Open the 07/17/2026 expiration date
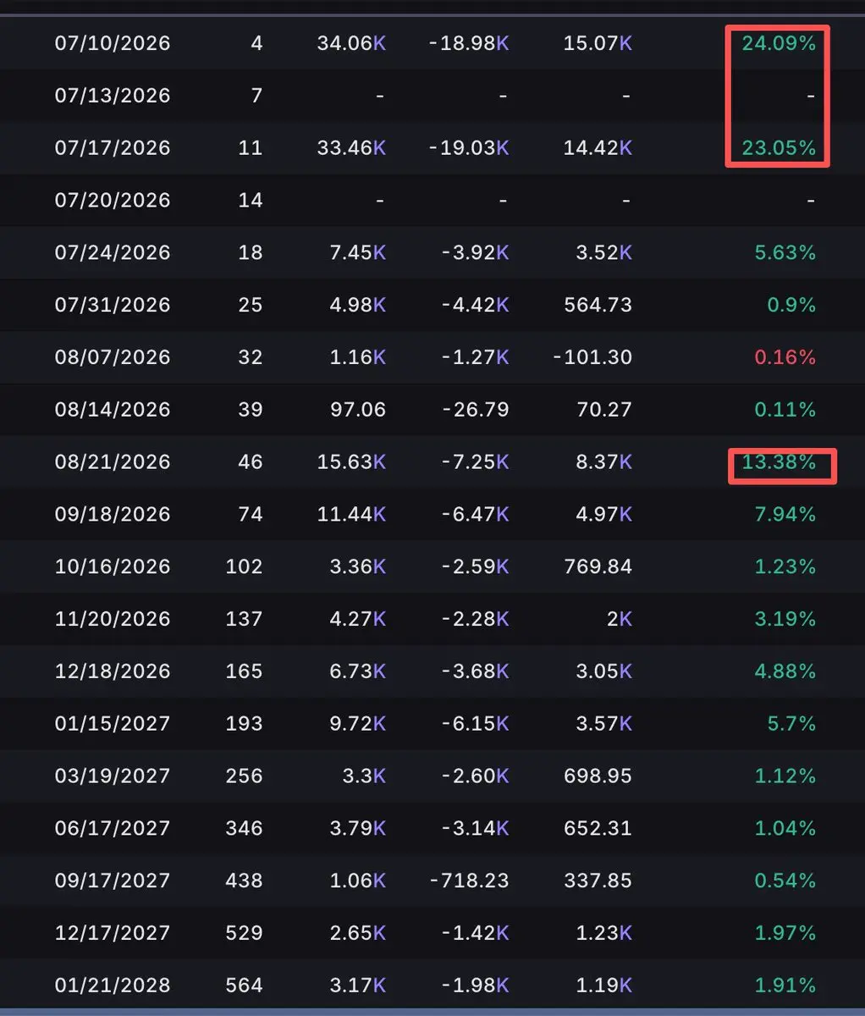This screenshot has height=1016, width=865. [113, 148]
